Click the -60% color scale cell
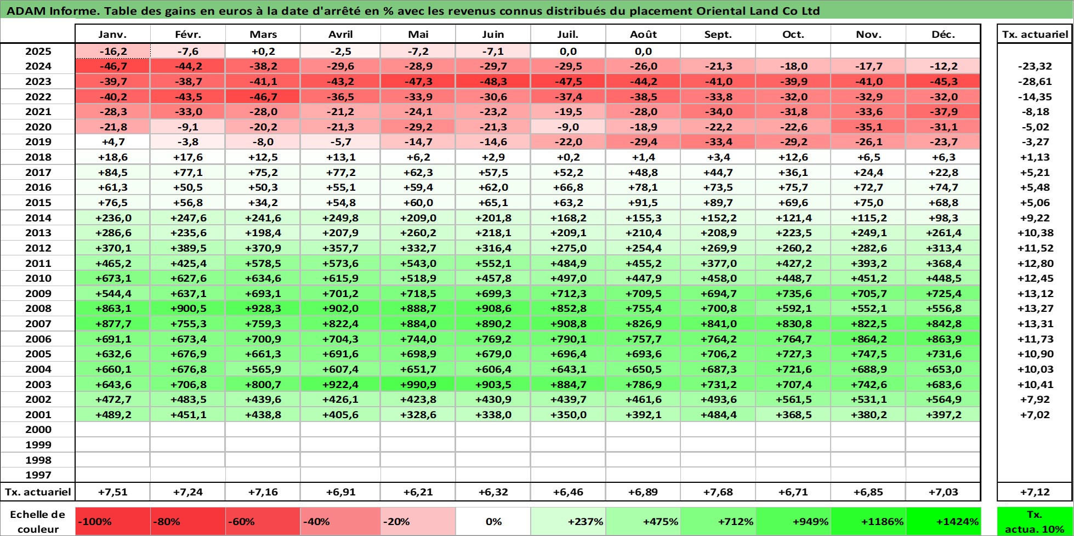 (x=263, y=522)
